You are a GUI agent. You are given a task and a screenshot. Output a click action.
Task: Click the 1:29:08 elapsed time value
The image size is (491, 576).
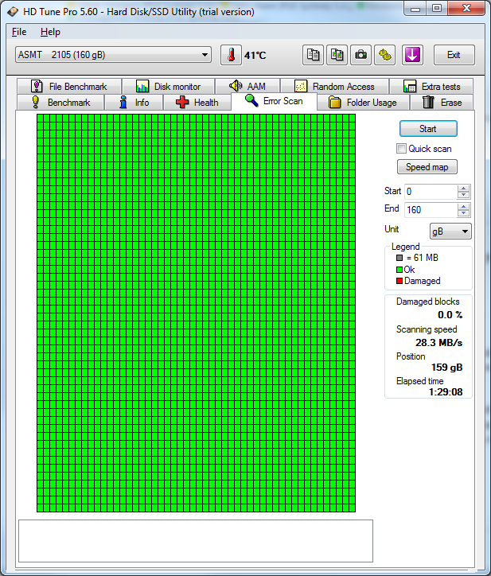tap(446, 392)
